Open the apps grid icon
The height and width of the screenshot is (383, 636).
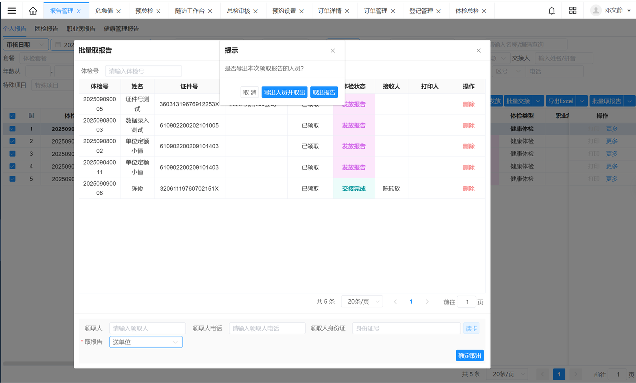coord(573,11)
